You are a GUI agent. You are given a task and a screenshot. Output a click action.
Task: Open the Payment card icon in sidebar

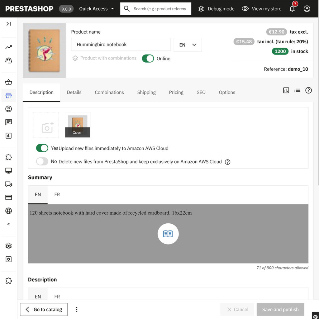[x=8, y=197]
